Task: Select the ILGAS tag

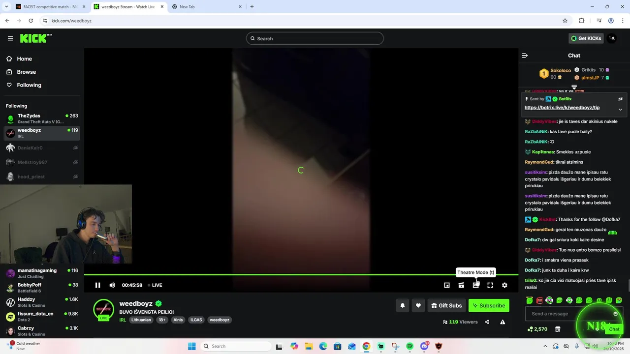Action: pyautogui.click(x=196, y=320)
